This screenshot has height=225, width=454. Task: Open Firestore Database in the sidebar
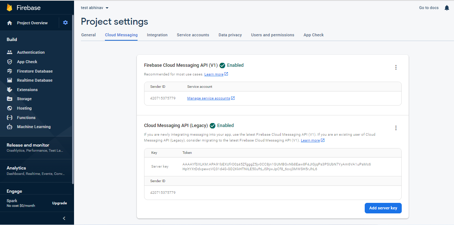point(35,71)
